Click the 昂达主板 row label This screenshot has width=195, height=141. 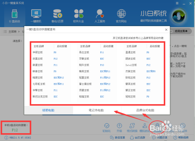click(84, 52)
